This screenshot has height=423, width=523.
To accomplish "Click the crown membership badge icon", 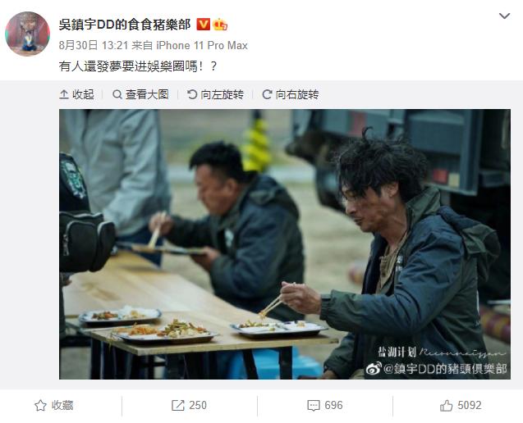I will click(220, 25).
